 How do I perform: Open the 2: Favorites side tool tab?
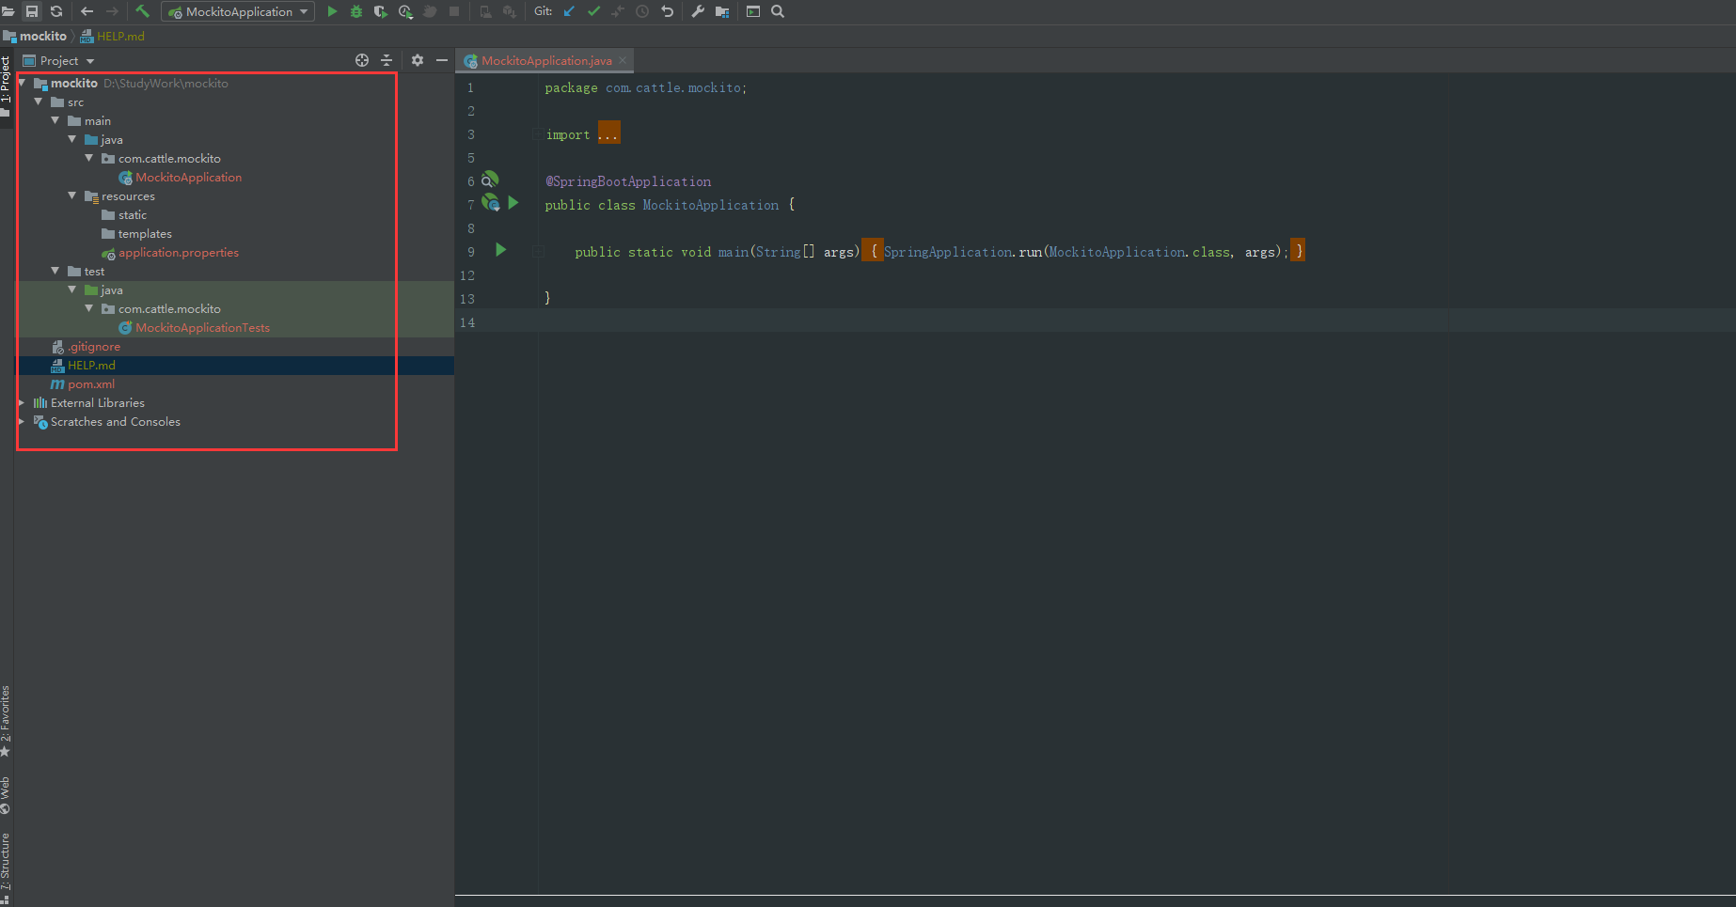point(6,720)
